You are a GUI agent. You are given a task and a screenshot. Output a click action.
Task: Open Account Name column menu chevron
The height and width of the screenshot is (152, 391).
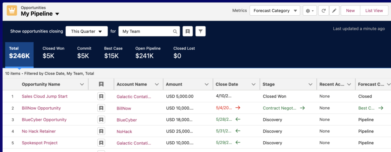[157, 84]
